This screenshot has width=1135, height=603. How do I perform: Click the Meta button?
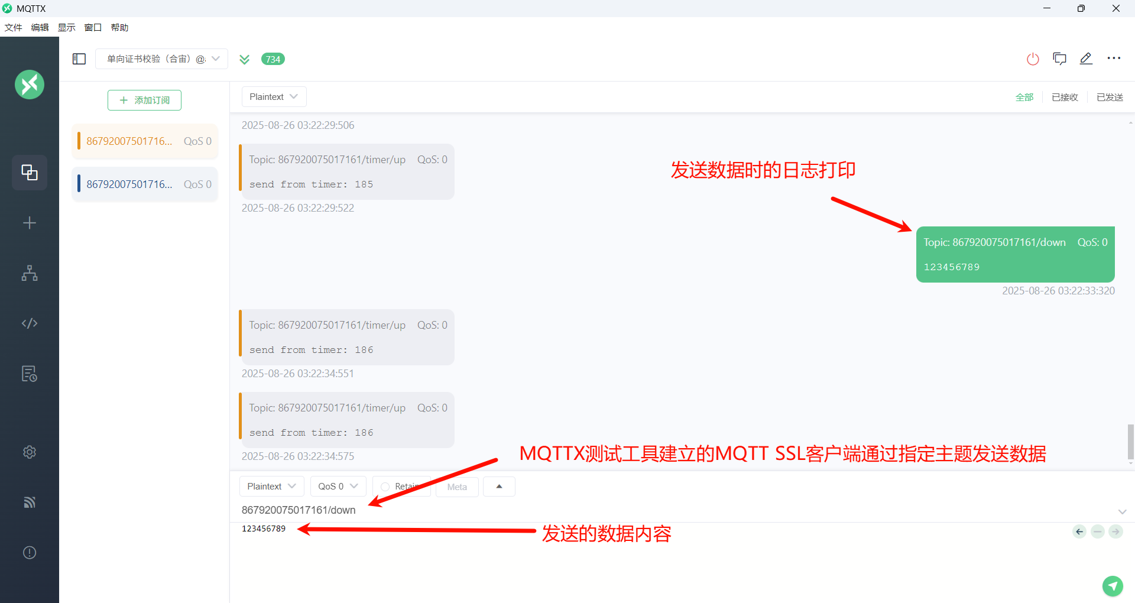click(457, 487)
